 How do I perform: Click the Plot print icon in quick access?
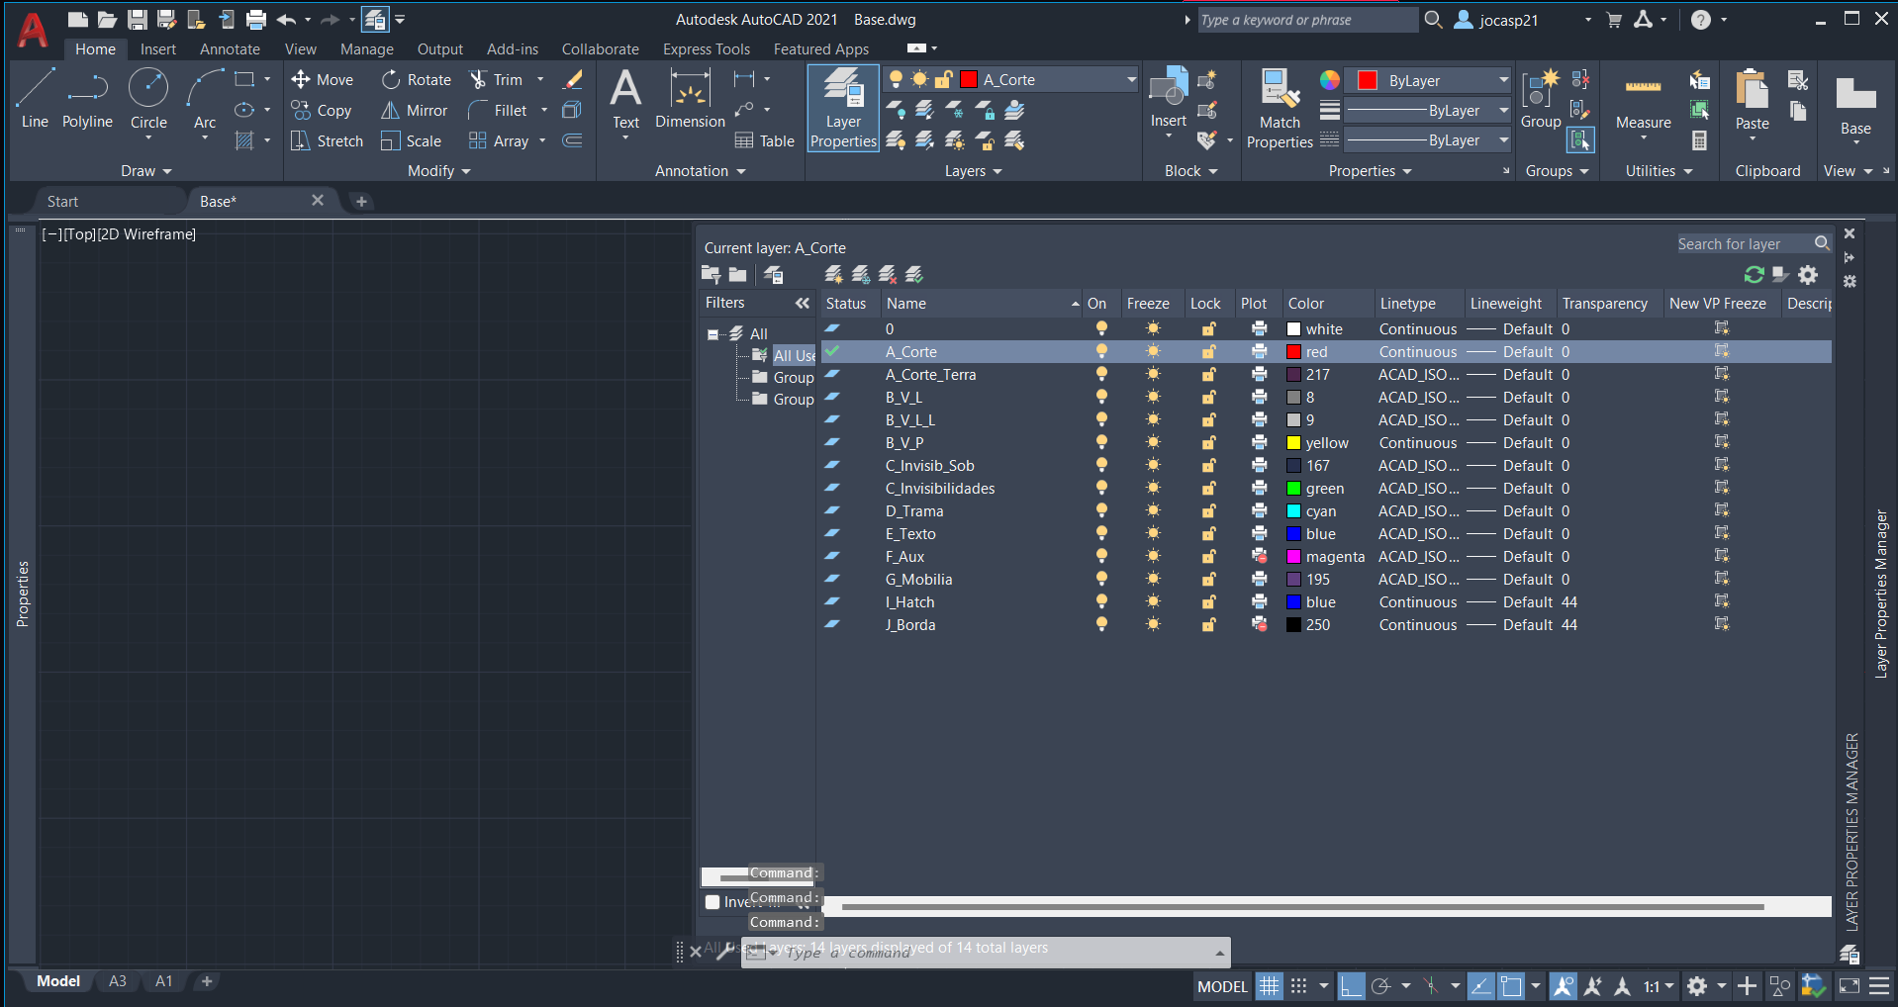pos(256,19)
